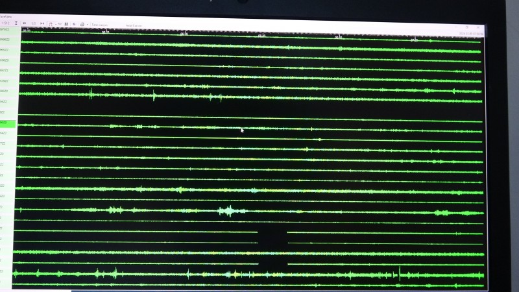
Task: Click the 0.5 value field in toolbar
Action: (33, 24)
